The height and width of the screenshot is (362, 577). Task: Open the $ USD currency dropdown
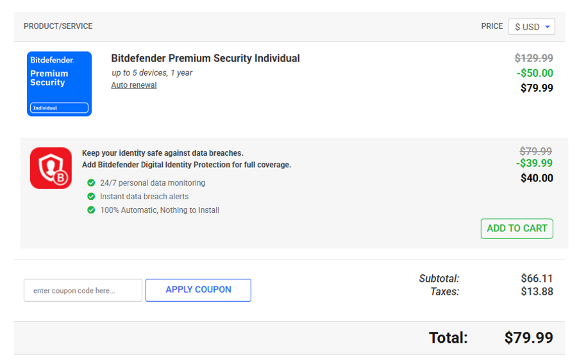(x=531, y=27)
